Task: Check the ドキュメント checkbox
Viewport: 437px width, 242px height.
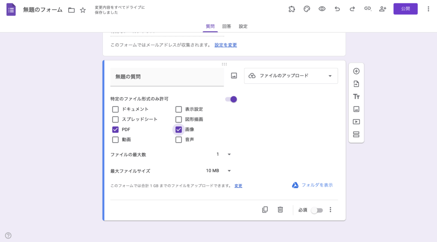Action: pyautogui.click(x=115, y=110)
